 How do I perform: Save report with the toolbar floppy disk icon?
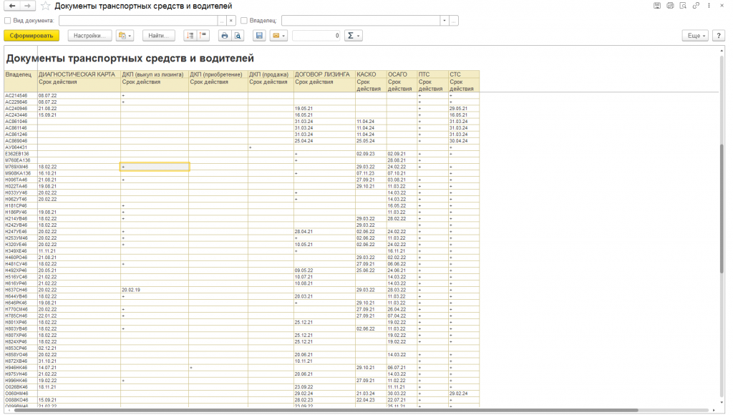point(259,35)
